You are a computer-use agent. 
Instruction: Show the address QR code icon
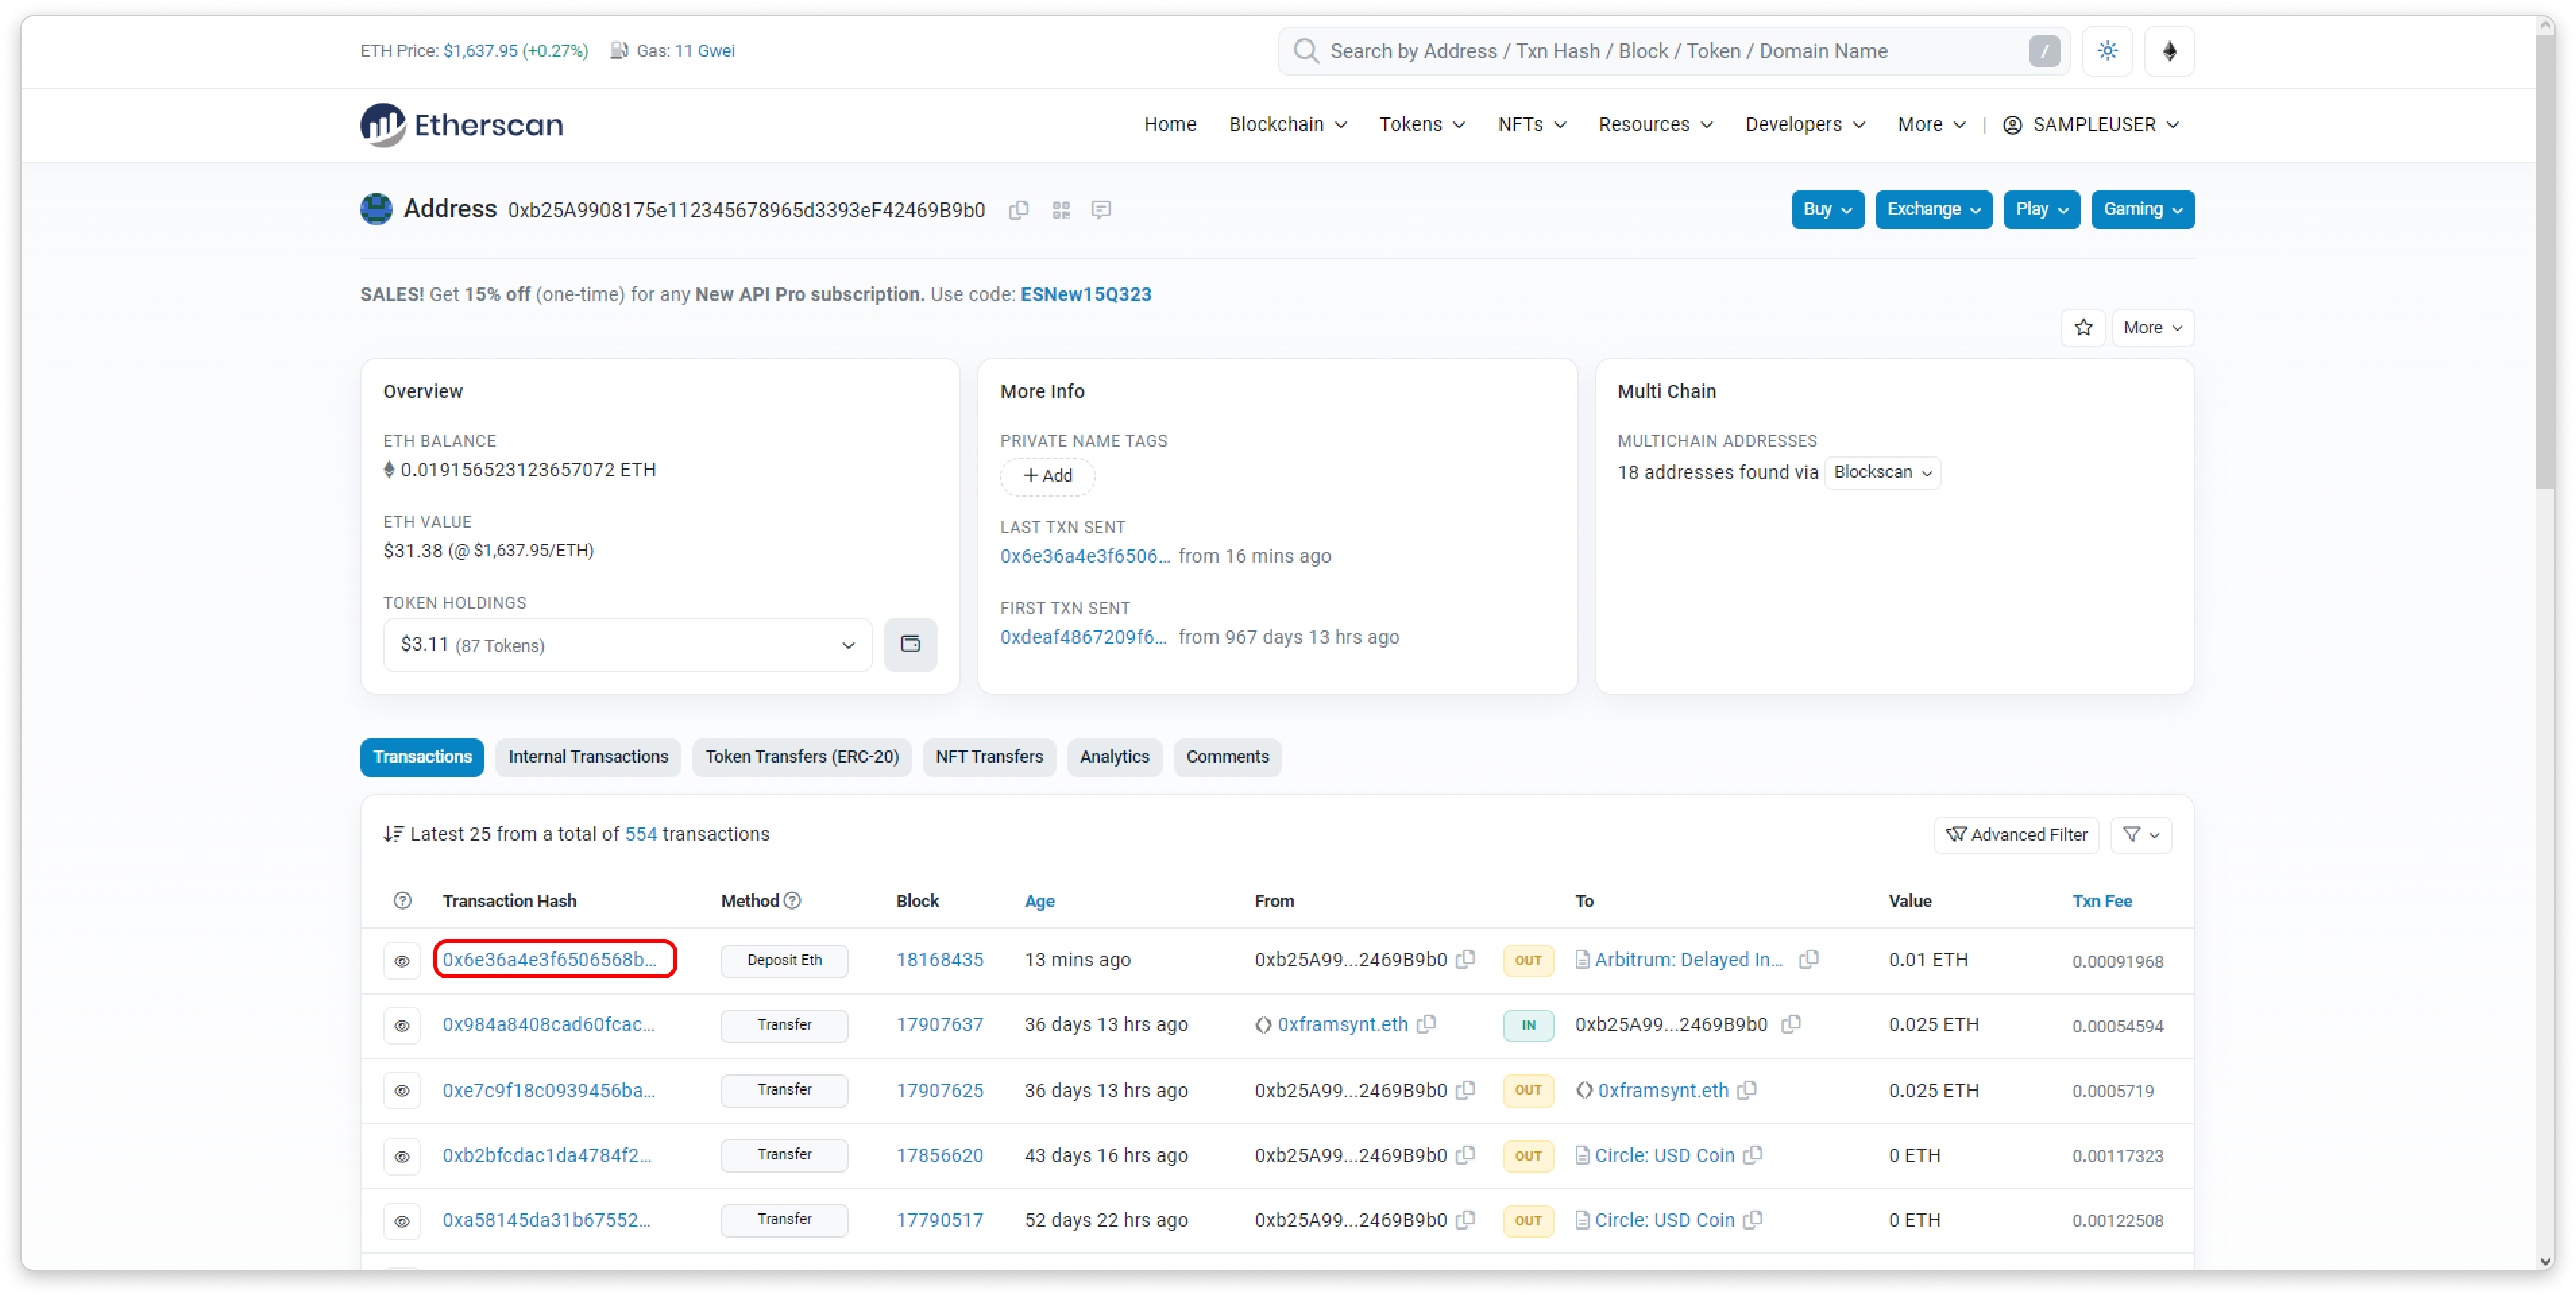pyautogui.click(x=1061, y=210)
